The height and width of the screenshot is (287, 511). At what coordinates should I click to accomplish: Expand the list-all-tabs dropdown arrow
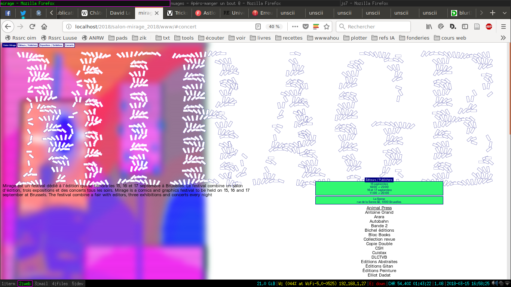pyautogui.click(x=504, y=13)
